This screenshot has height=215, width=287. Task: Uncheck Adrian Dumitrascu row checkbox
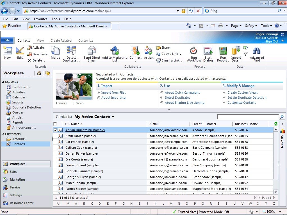point(55,130)
